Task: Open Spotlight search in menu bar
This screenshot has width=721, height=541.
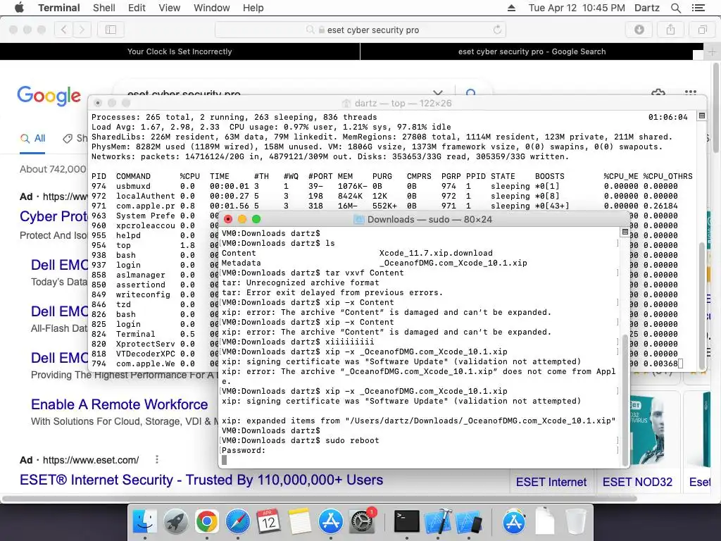Action: coord(675,8)
